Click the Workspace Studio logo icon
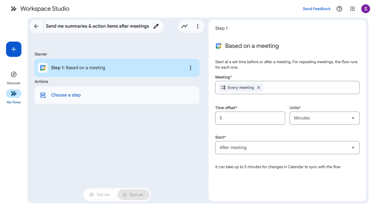Viewport: 375px width, 210px height. [14, 9]
